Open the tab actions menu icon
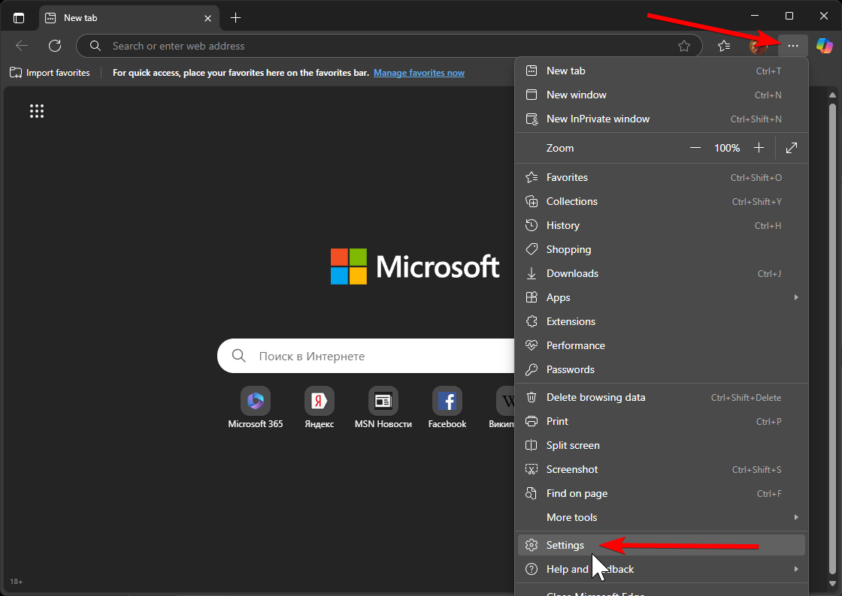This screenshot has height=596, width=842. coord(19,18)
